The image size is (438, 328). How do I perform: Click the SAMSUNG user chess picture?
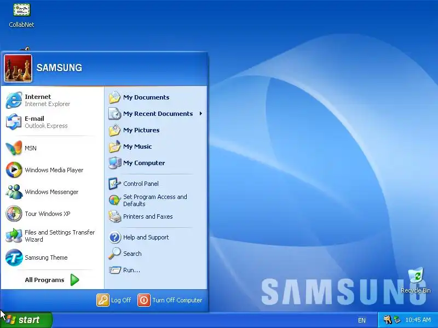click(18, 69)
